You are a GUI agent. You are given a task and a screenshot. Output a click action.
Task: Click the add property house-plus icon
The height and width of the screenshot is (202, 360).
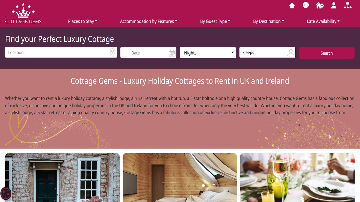pos(320,5)
